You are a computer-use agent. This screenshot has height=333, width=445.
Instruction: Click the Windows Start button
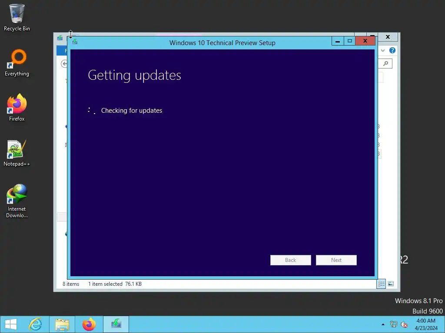(x=11, y=324)
